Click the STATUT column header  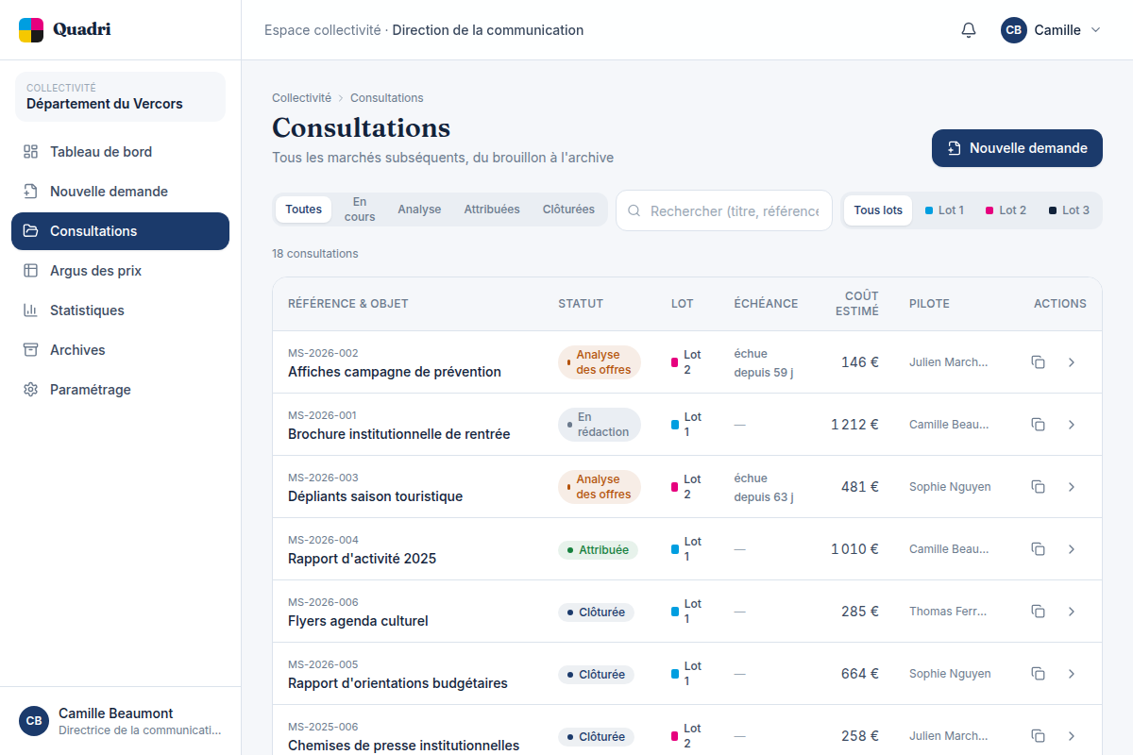pyautogui.click(x=581, y=304)
